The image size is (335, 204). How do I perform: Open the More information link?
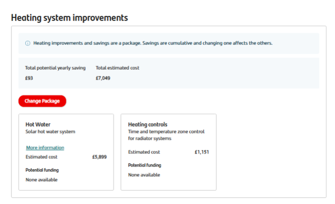(x=45, y=147)
